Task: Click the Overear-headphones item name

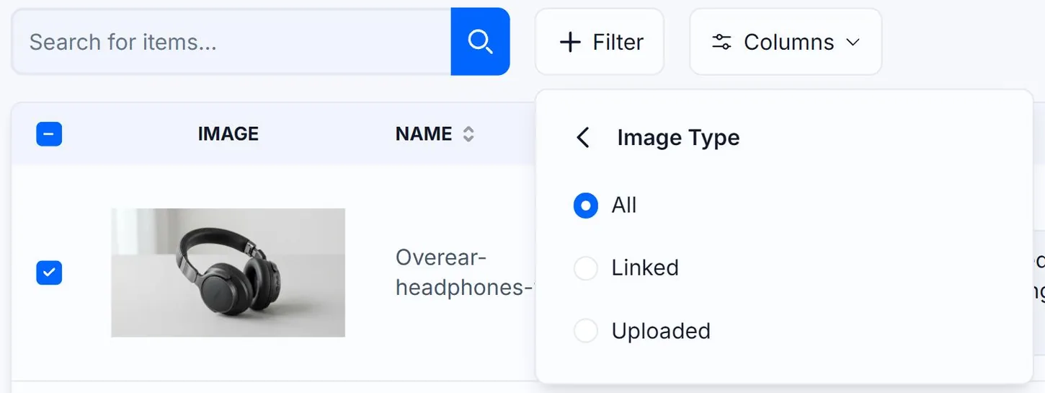Action: coord(464,273)
